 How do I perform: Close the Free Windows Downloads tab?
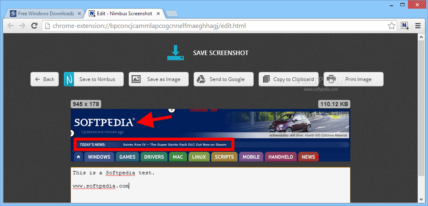point(79,14)
